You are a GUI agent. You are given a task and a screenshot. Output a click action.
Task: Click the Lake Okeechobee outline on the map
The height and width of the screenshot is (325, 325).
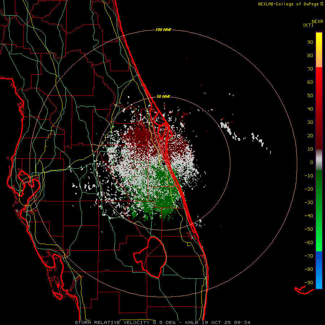pos(151,257)
